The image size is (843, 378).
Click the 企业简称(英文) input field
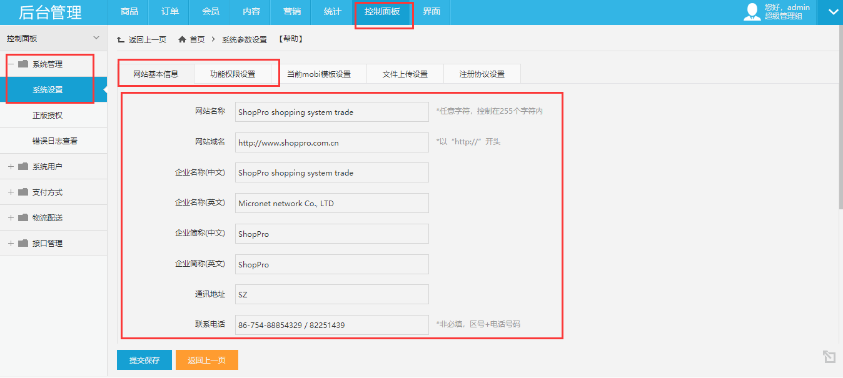[x=332, y=264]
